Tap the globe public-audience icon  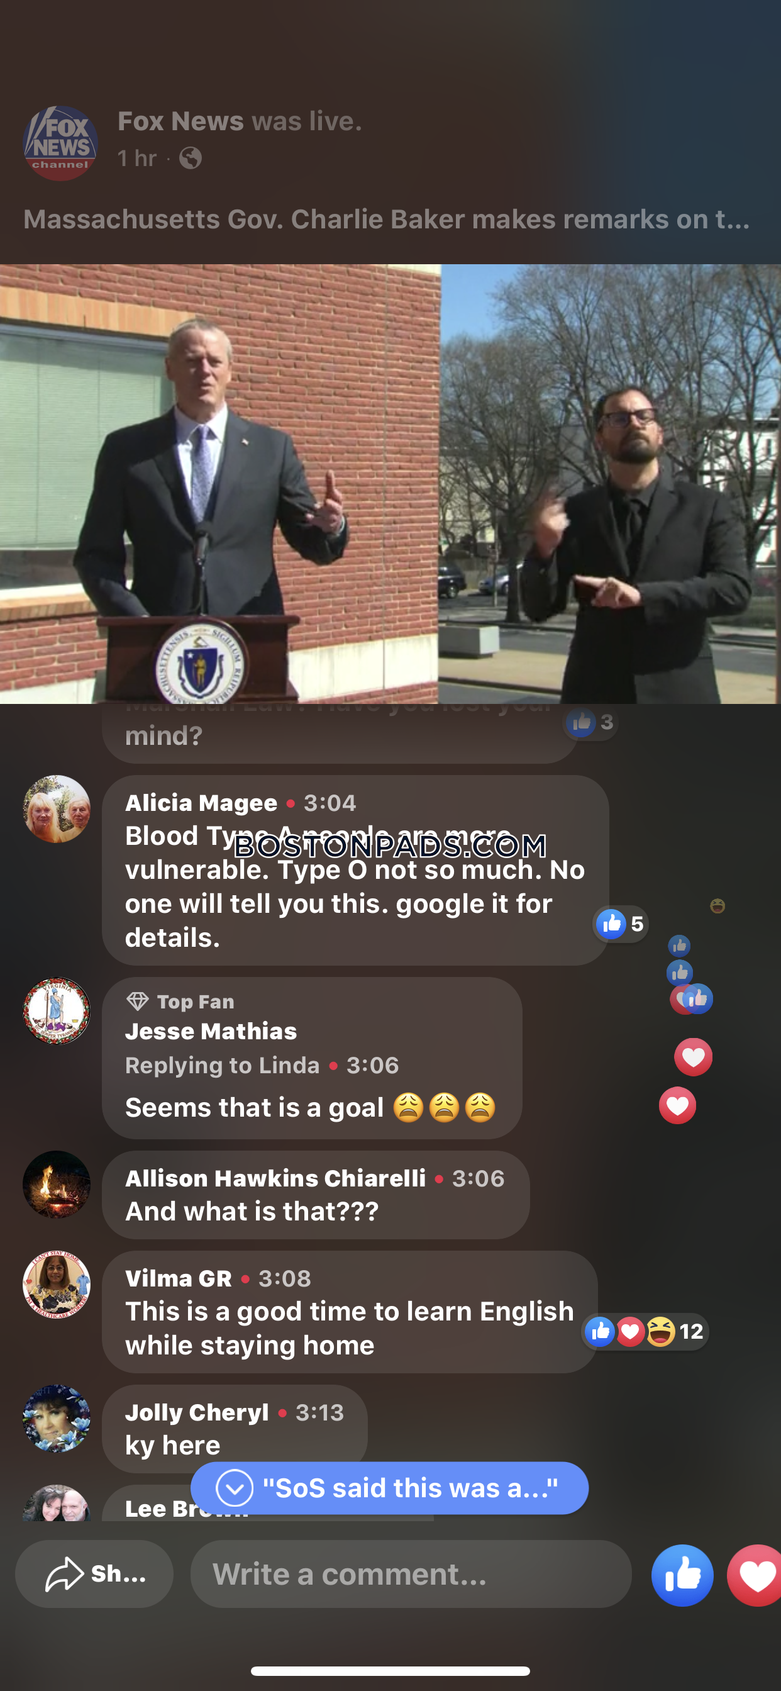pyautogui.click(x=191, y=158)
